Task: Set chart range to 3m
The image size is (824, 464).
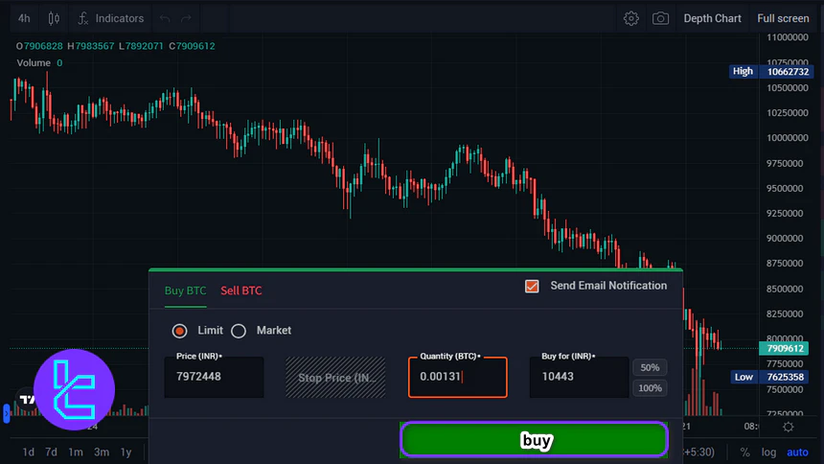Action: coord(102,452)
